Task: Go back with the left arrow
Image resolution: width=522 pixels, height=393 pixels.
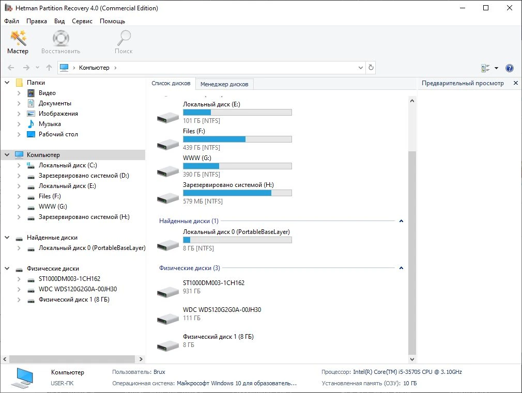Action: [11, 68]
